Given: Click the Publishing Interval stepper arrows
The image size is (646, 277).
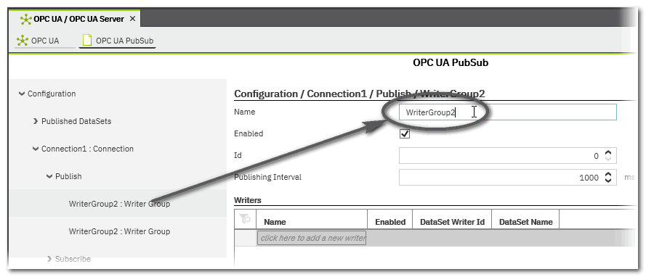Looking at the screenshot, I should (x=608, y=178).
